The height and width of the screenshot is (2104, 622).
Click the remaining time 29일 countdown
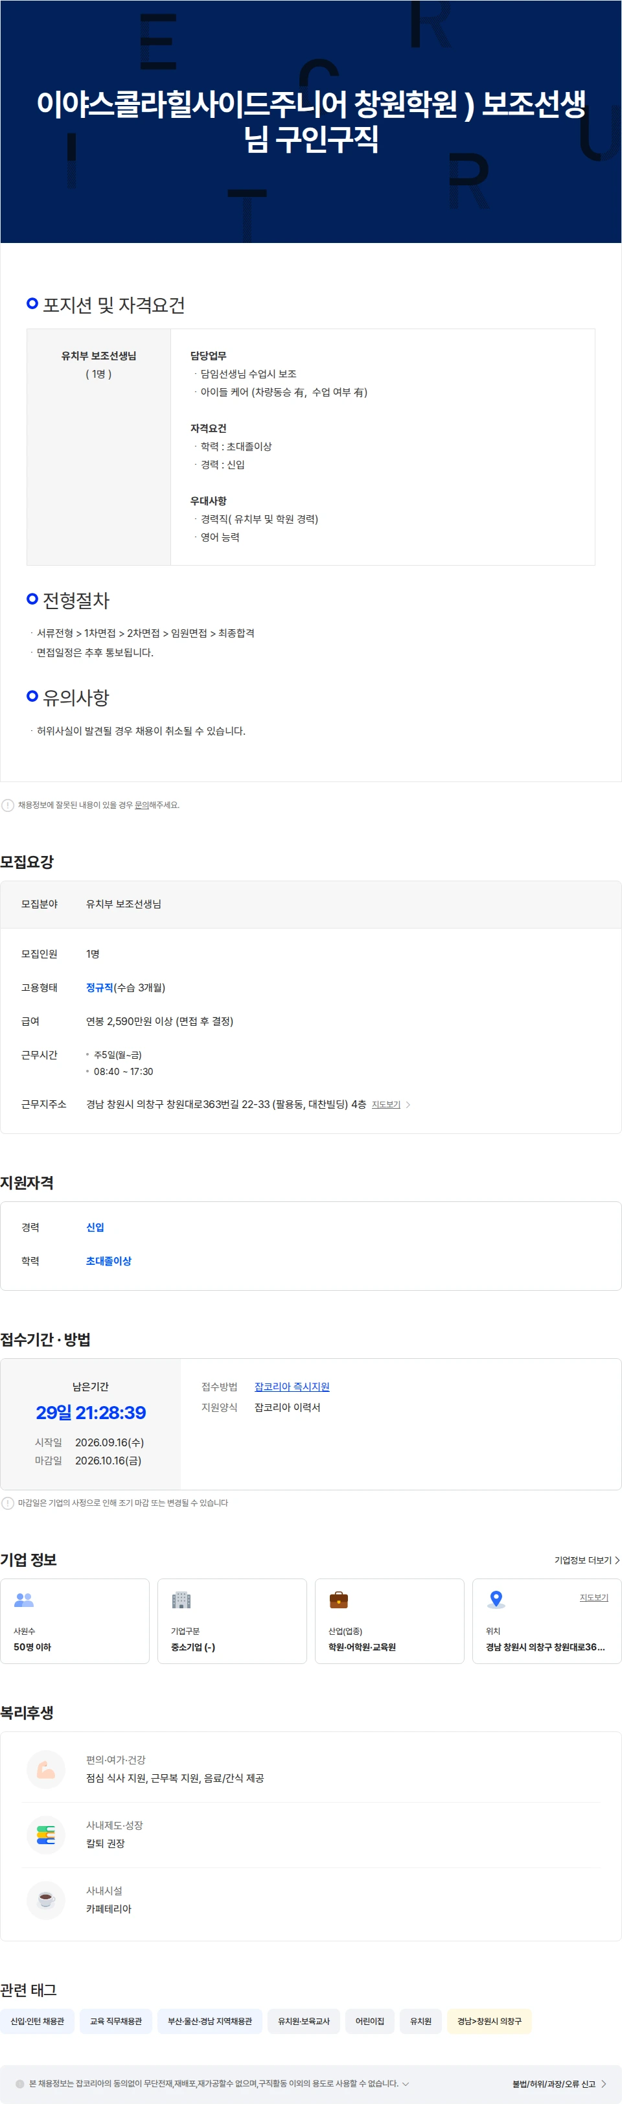[91, 1413]
